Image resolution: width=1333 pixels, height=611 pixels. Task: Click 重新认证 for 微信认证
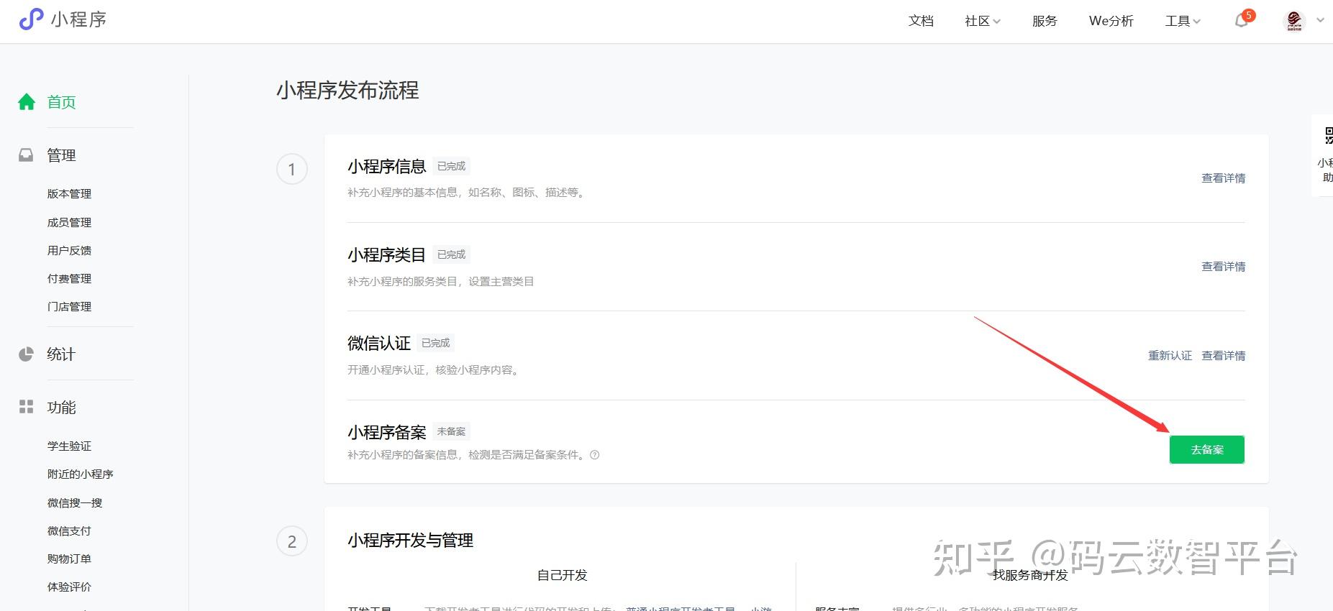coord(1170,356)
